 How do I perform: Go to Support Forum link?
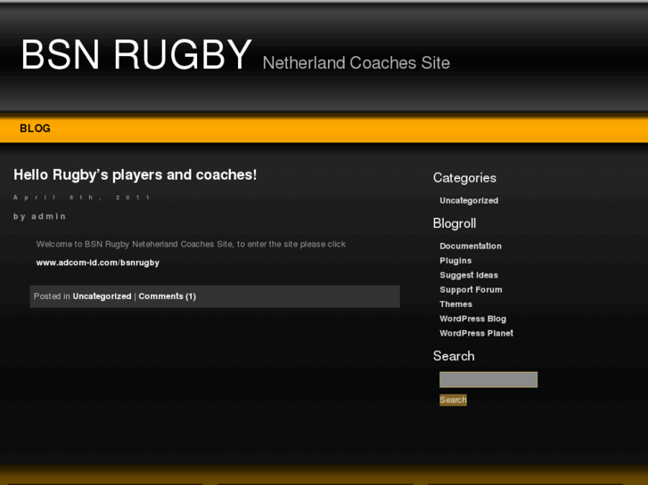click(471, 289)
